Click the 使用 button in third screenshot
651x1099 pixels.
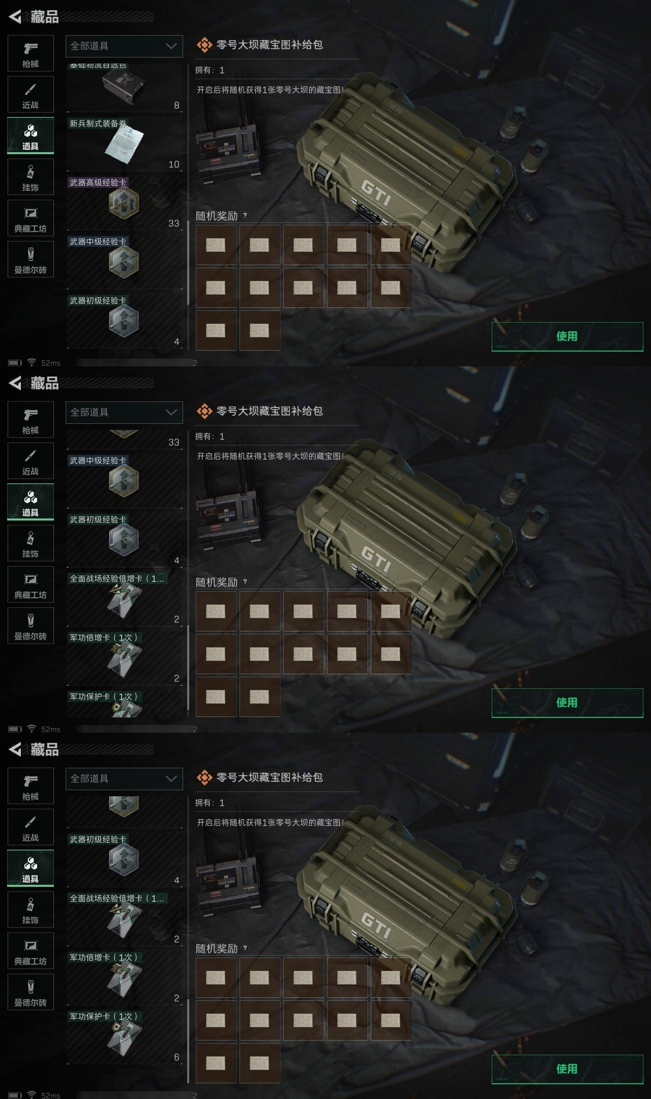click(x=568, y=1069)
